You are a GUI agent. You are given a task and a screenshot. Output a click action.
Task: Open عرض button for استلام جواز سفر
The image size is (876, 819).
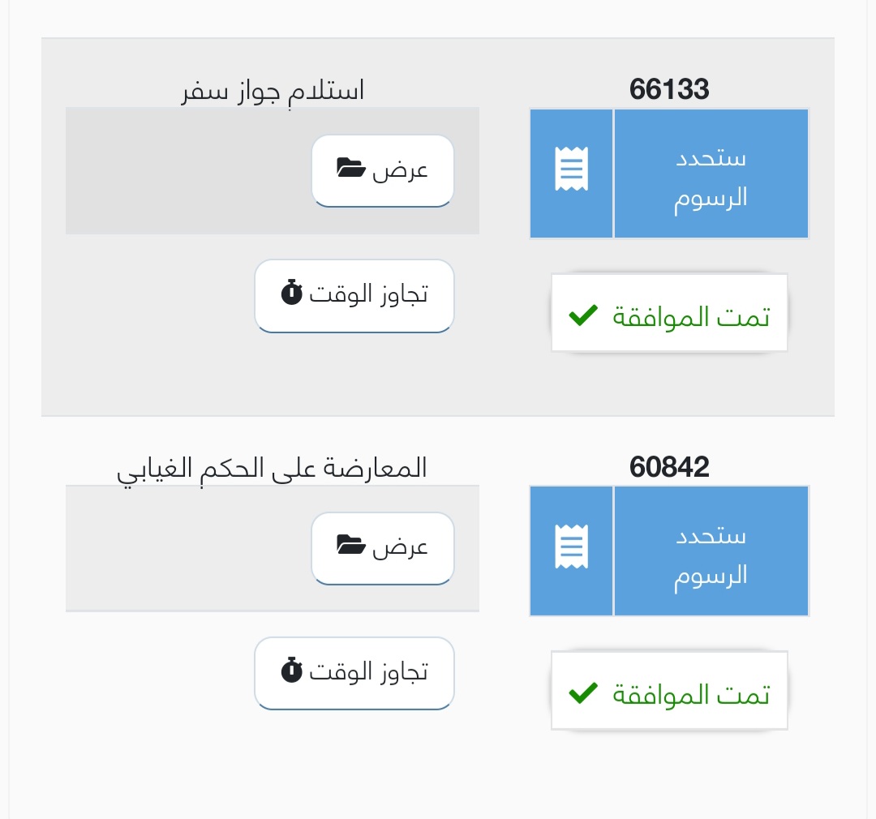pos(383,170)
